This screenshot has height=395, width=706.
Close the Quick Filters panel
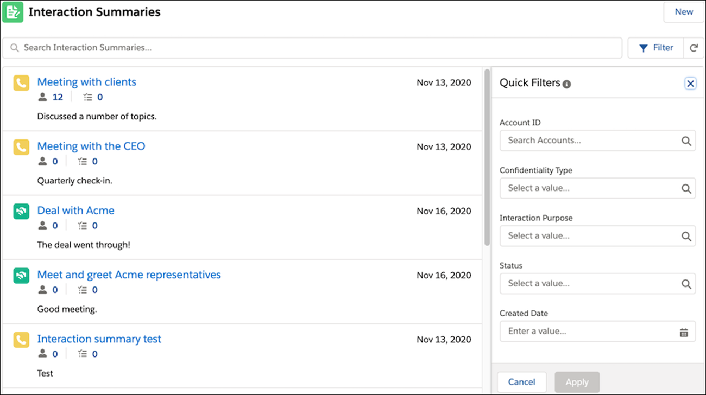pos(690,83)
